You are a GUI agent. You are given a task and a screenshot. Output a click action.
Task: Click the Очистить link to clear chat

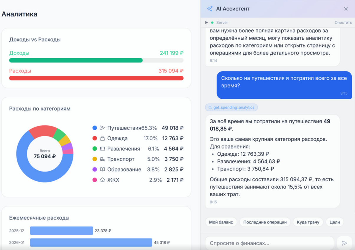[x=343, y=22]
